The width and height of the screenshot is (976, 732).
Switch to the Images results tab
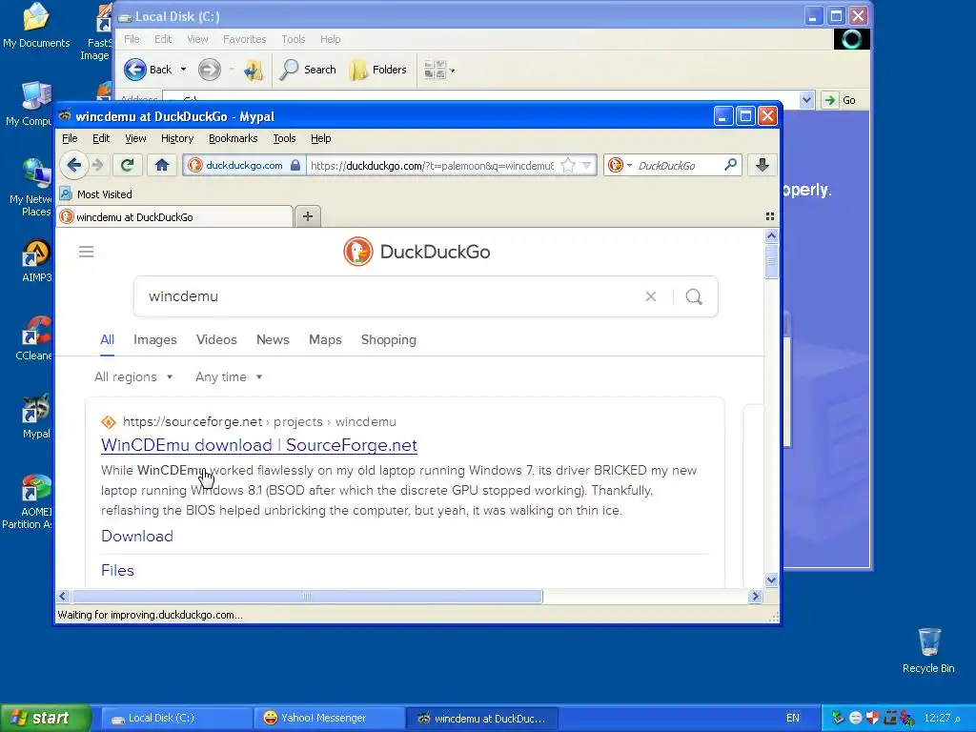155,340
